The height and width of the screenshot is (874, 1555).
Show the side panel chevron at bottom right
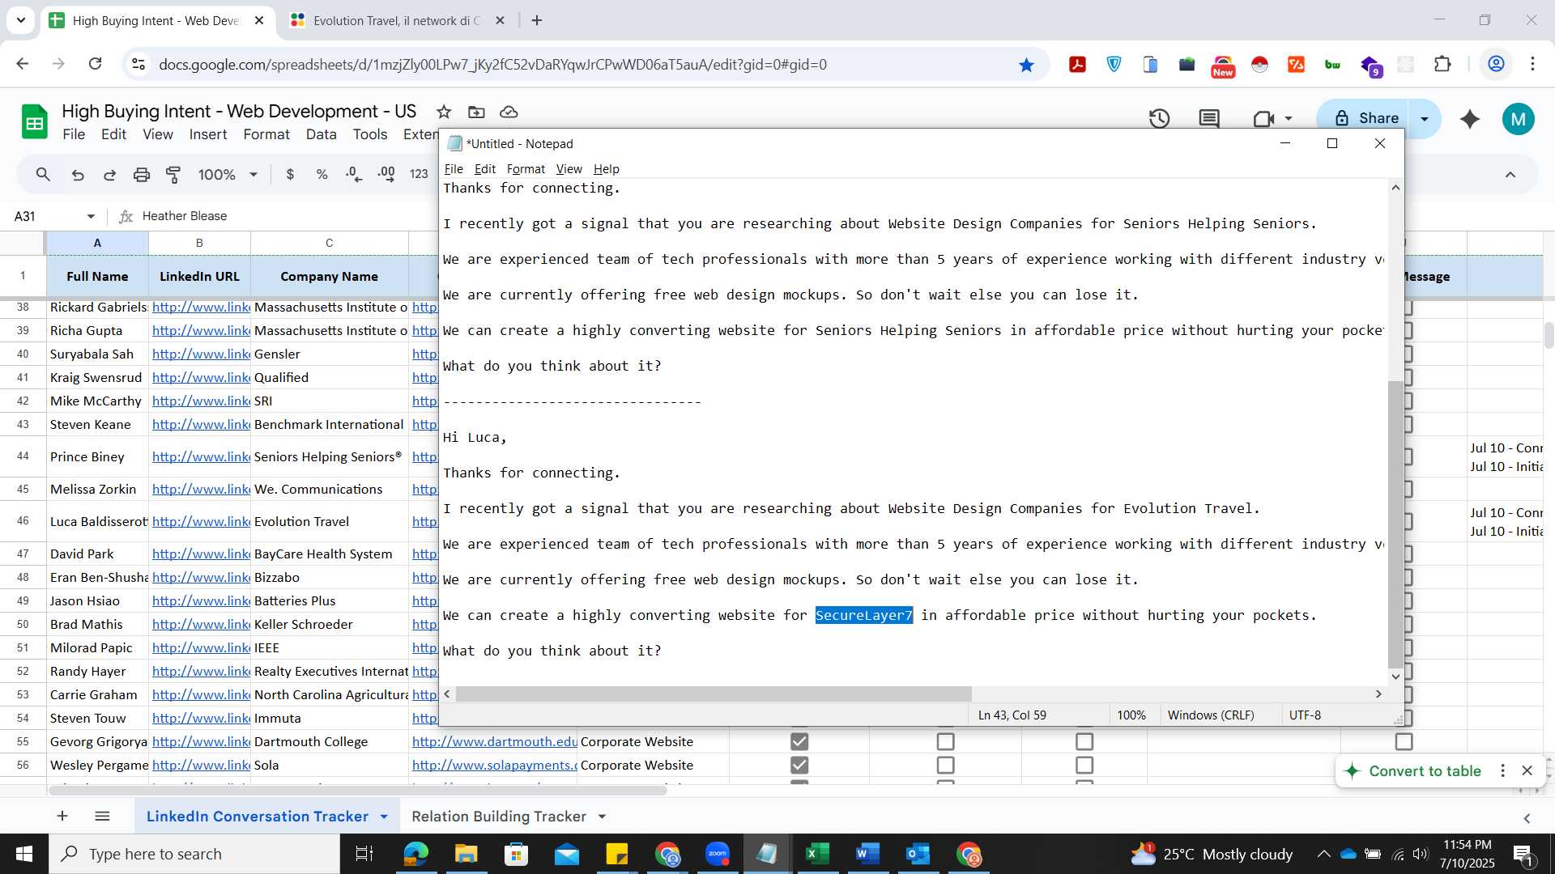pyautogui.click(x=1527, y=818)
